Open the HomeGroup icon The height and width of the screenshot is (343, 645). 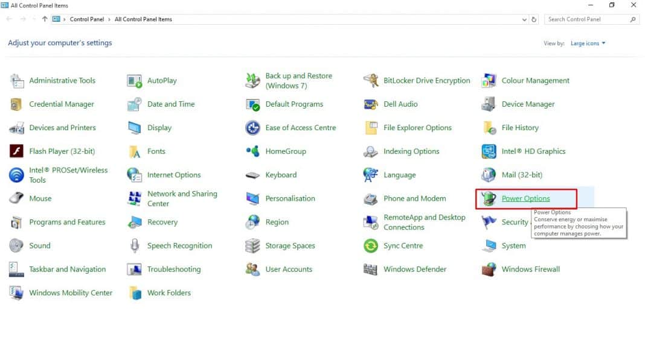[x=252, y=151]
